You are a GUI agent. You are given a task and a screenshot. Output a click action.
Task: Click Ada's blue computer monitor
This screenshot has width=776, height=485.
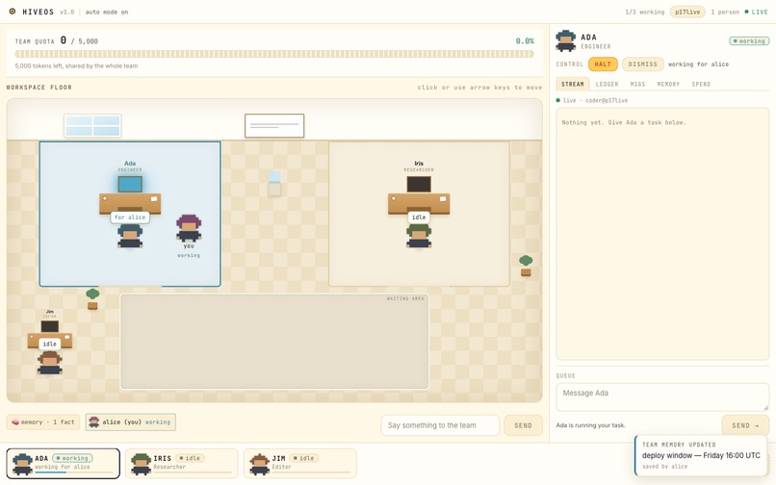click(x=130, y=184)
